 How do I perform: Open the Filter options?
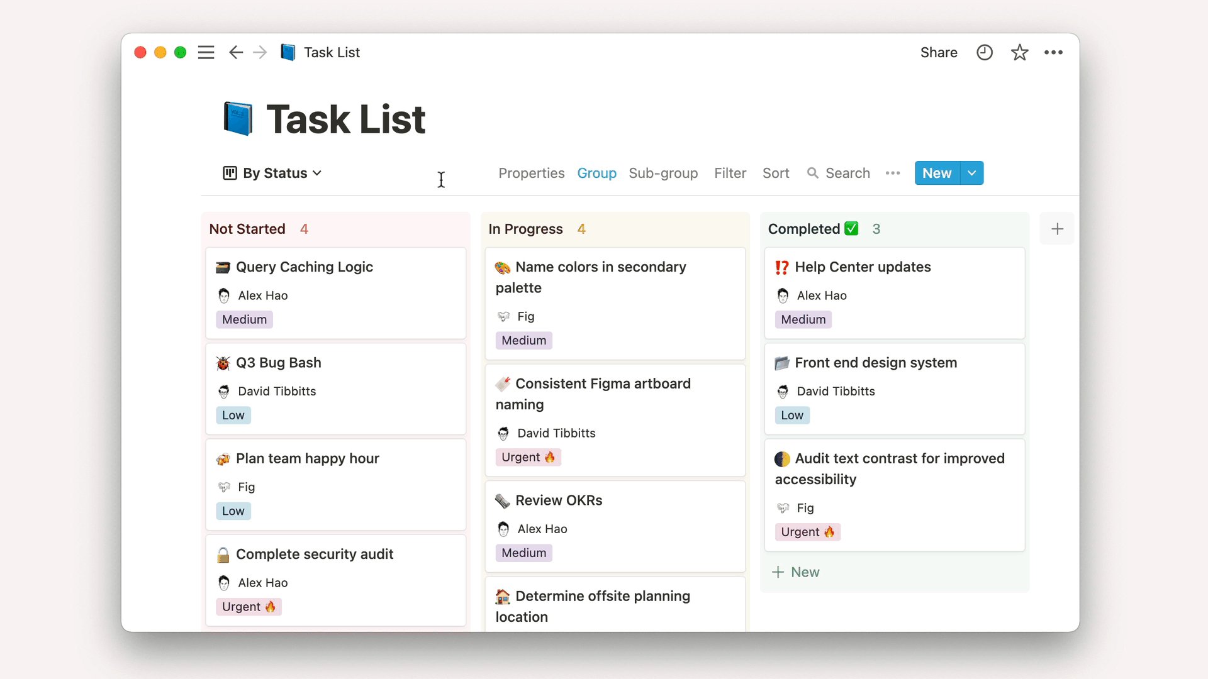point(730,173)
